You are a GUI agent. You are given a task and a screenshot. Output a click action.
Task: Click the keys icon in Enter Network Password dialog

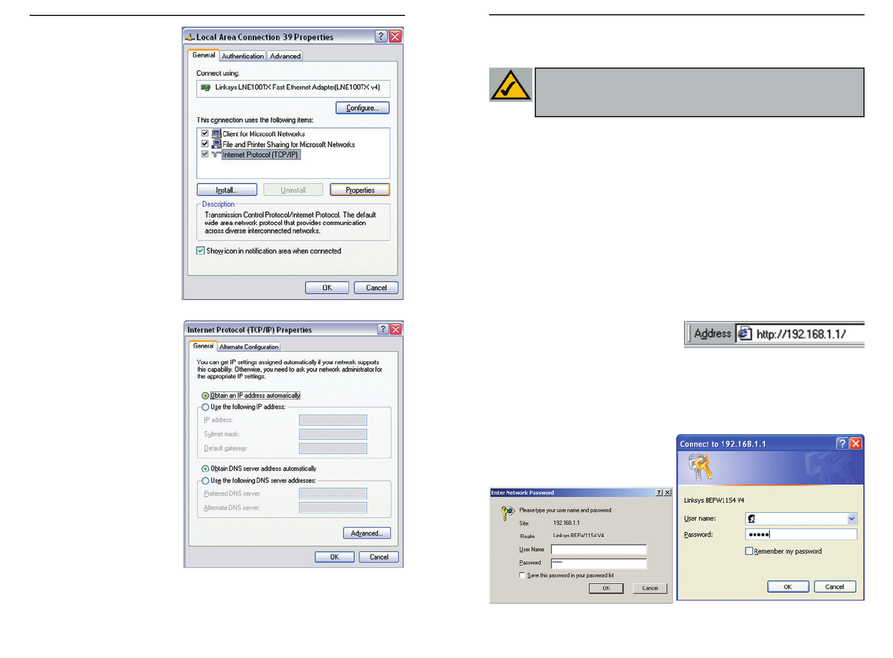pos(507,513)
